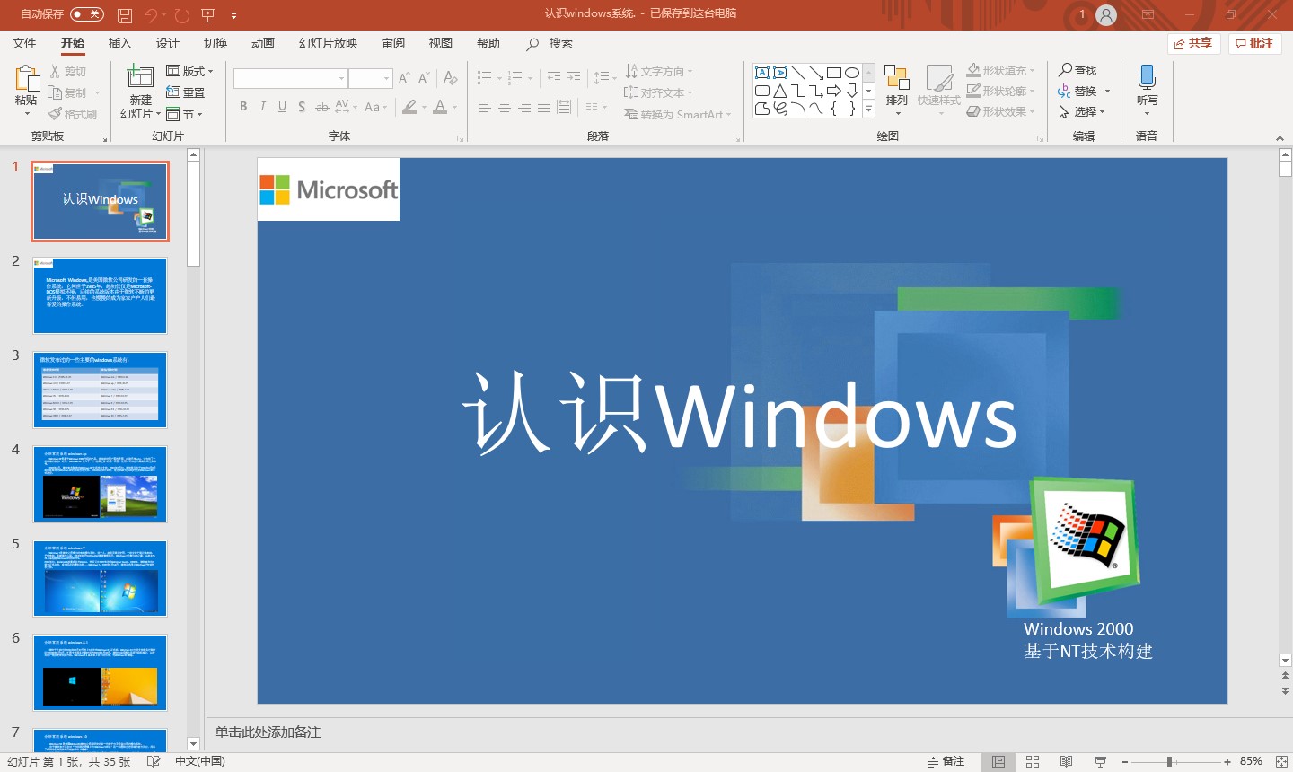The width and height of the screenshot is (1293, 772).
Task: Switch to Slide Show (幻灯片放映) tab
Action: [328, 43]
